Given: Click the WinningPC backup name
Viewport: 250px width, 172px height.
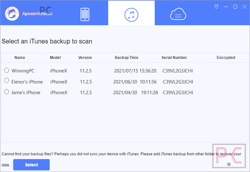Looking at the screenshot, I should 23,71.
